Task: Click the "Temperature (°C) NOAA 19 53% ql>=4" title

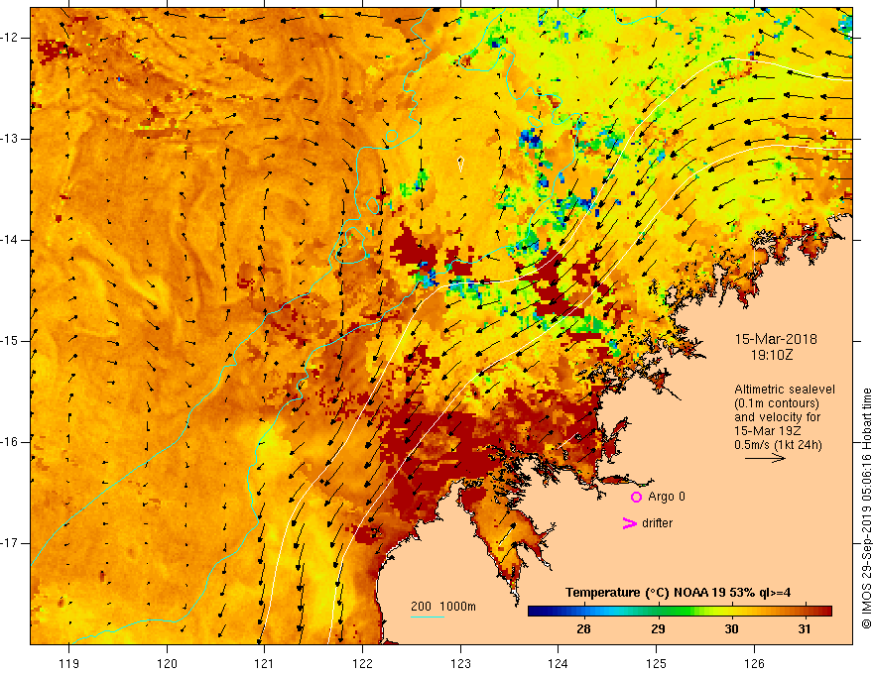Action: coord(679,593)
